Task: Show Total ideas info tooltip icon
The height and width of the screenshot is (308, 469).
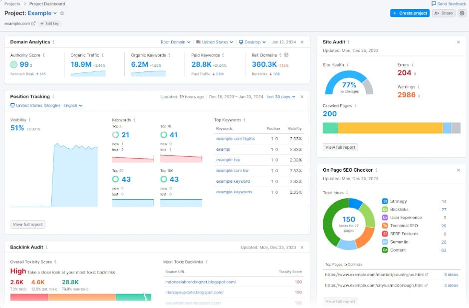Action: (347, 193)
